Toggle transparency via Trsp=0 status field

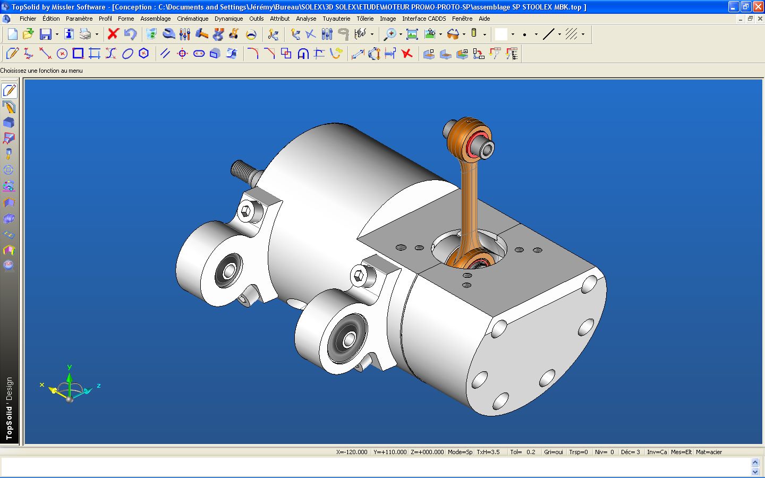point(579,452)
